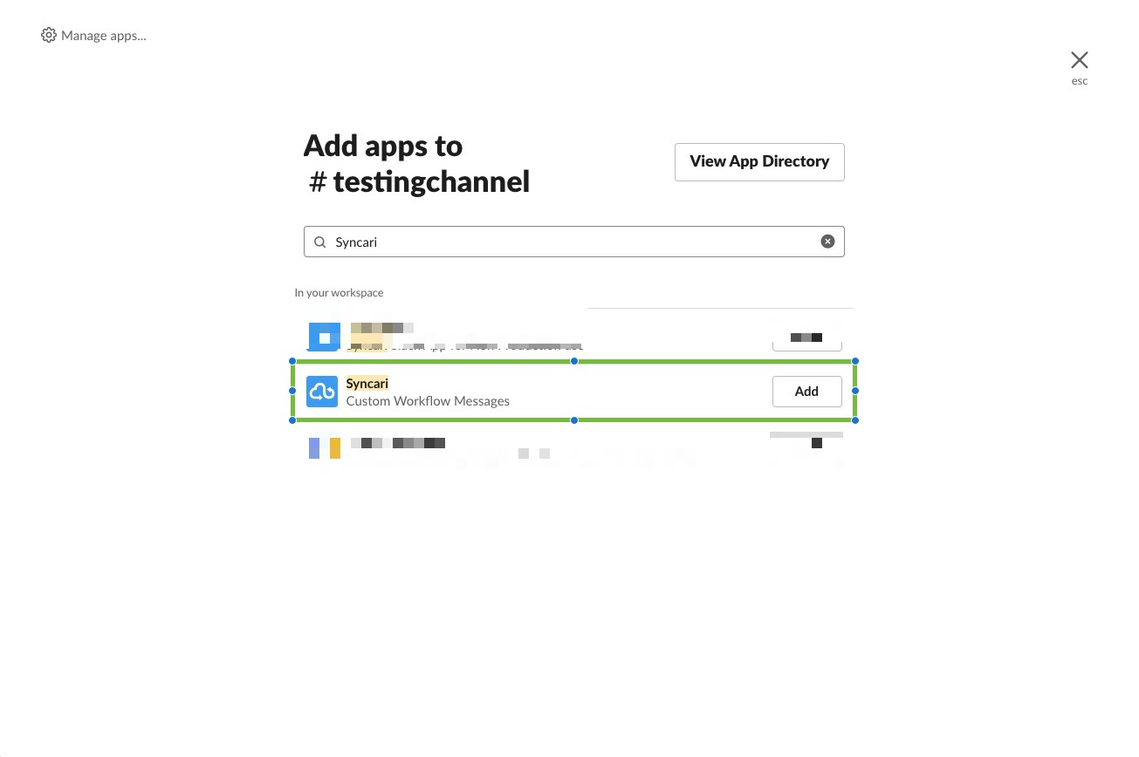Click the Custom Workflow Messages description
Image resolution: width=1139 pixels, height=757 pixels.
click(428, 401)
